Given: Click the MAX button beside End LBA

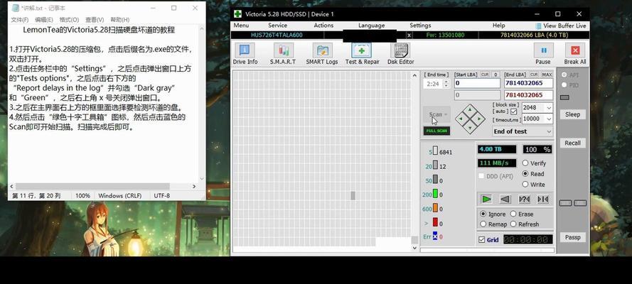Looking at the screenshot, I should (x=547, y=75).
